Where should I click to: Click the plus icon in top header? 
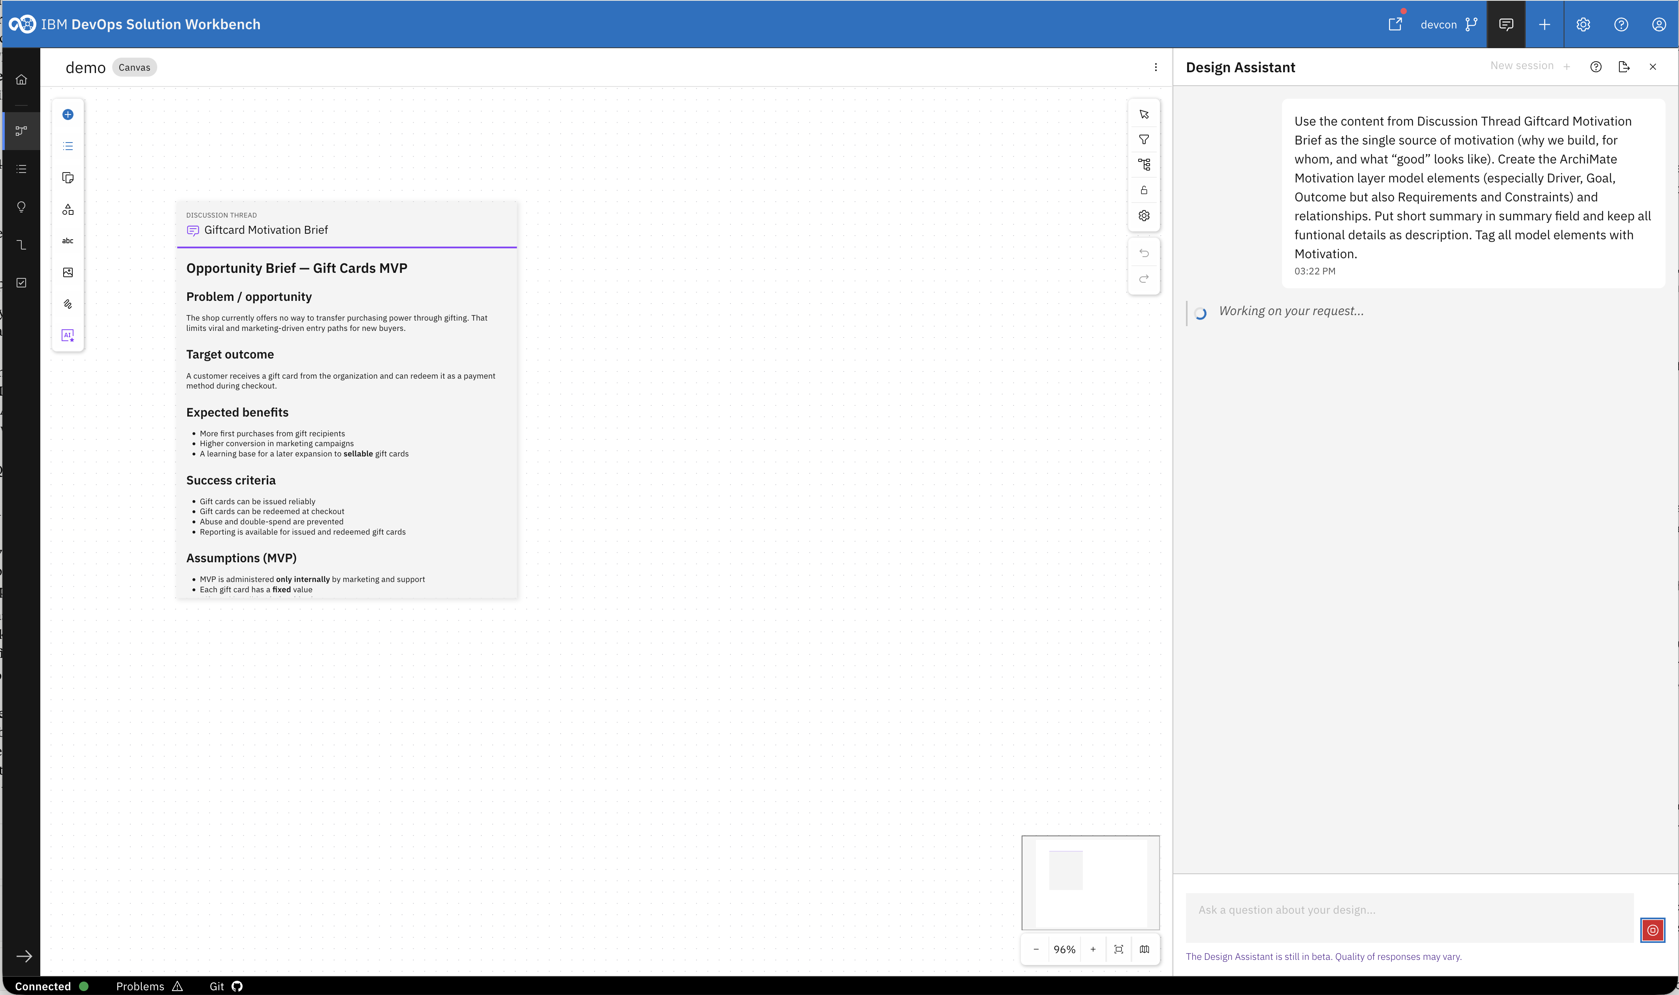point(1544,25)
